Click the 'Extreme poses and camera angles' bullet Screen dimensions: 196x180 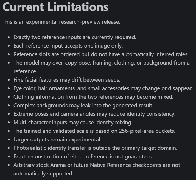click(x=94, y=114)
